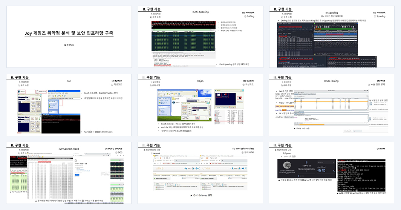Select the RAT slide thumbnail

tap(69, 105)
